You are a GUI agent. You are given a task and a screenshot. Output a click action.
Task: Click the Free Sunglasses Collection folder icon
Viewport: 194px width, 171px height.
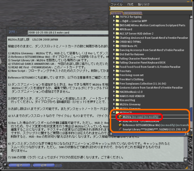coord(117,83)
